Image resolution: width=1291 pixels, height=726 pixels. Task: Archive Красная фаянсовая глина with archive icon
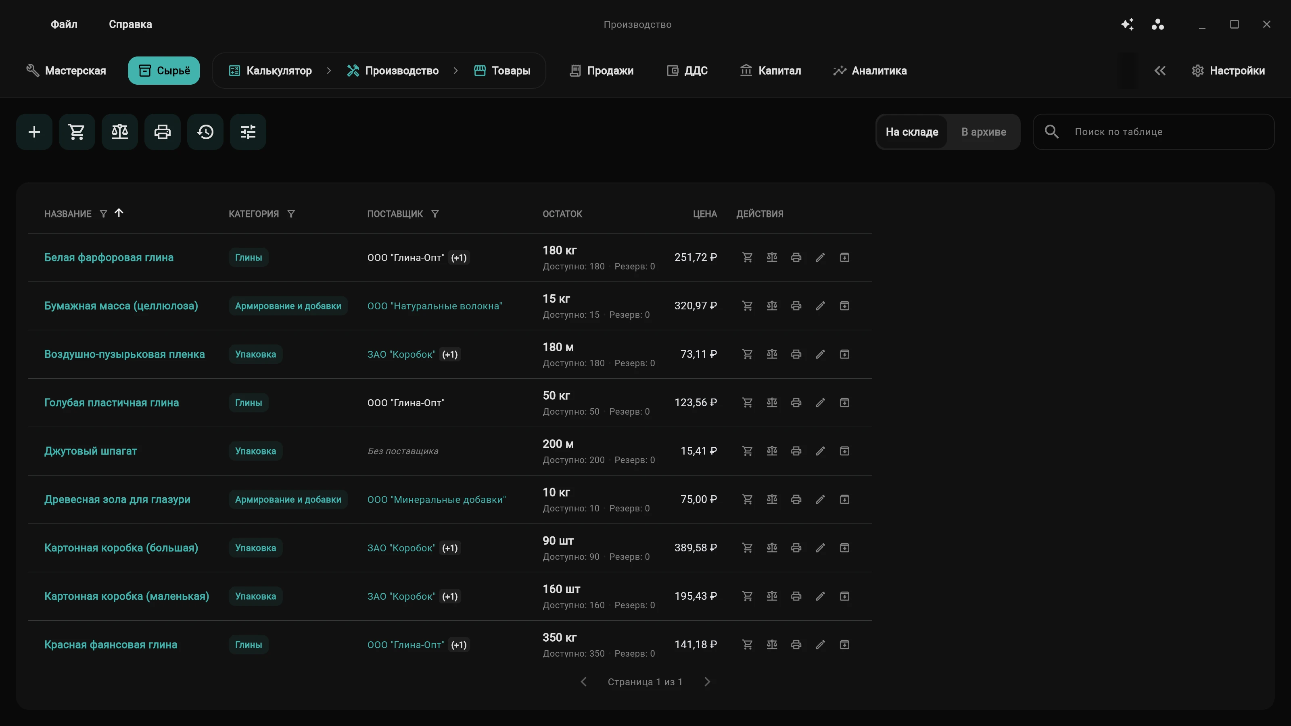(x=844, y=645)
